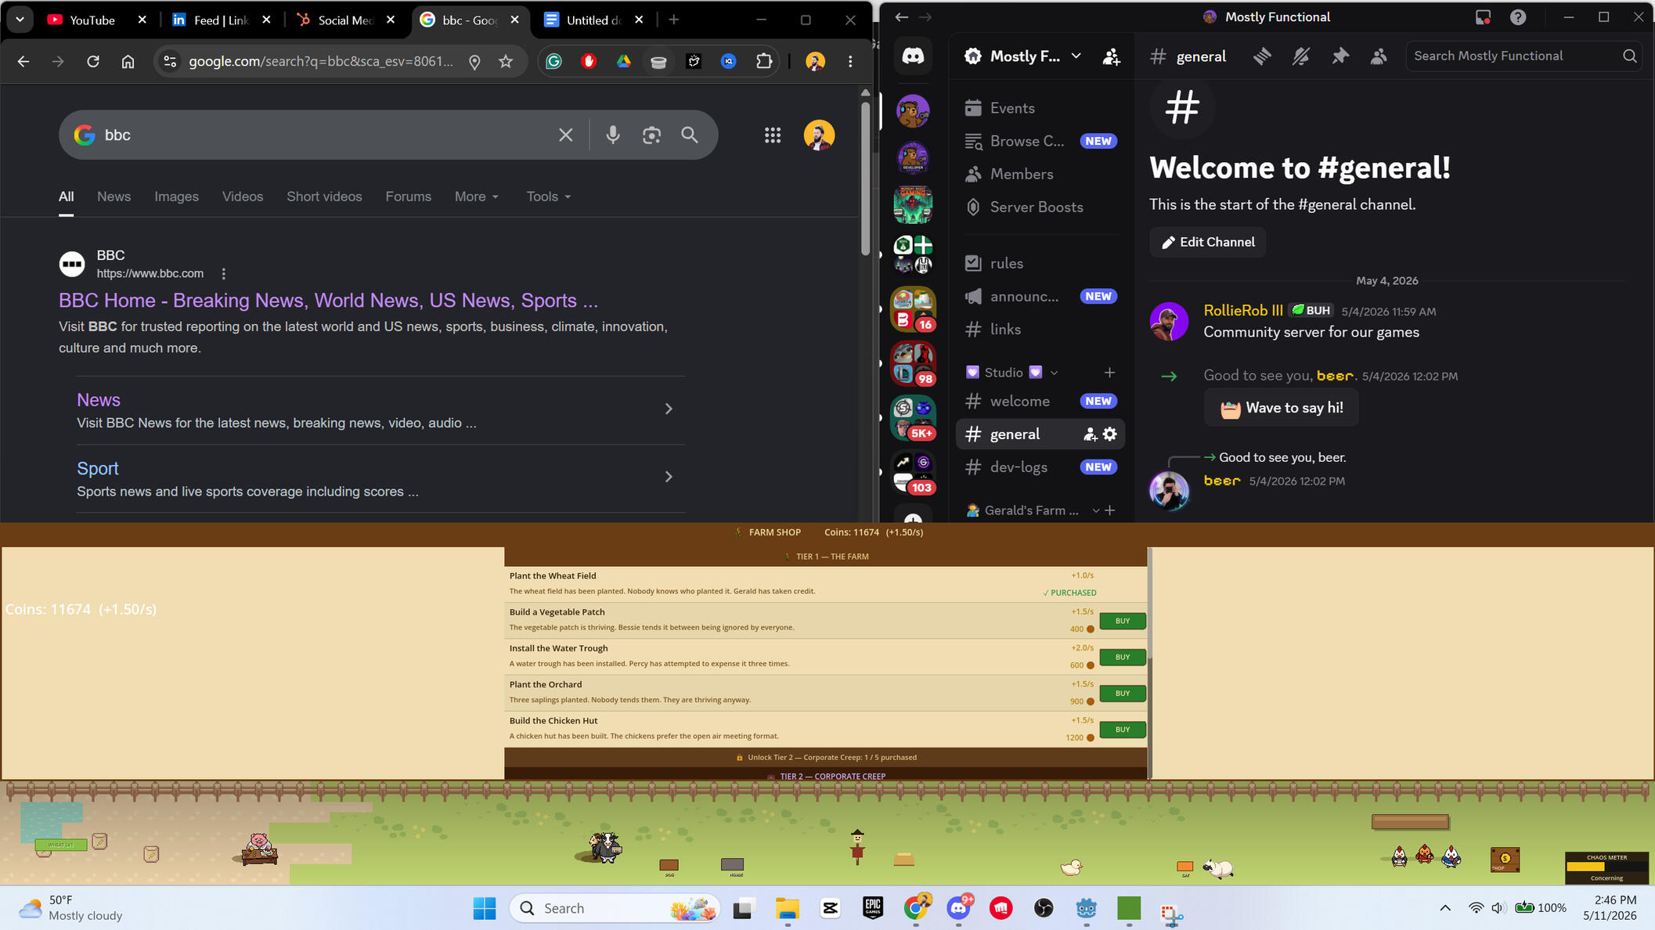The image size is (1655, 930).
Task: Clear the bbc search query with X
Action: coord(566,135)
